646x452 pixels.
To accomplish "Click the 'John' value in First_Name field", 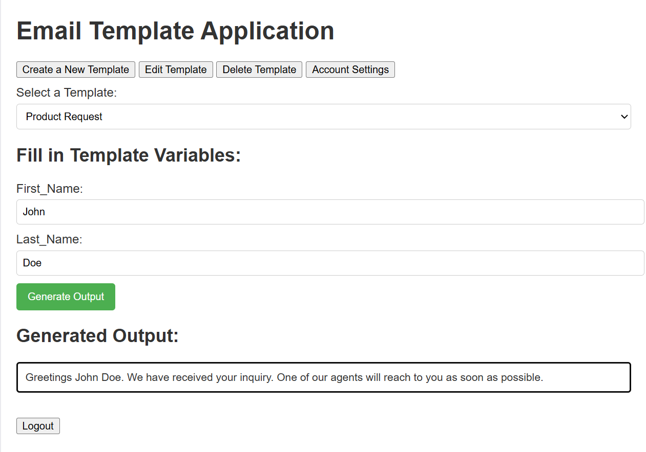I will click(34, 212).
